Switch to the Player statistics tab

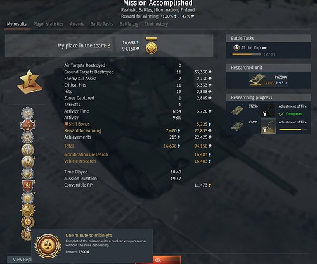tap(48, 24)
